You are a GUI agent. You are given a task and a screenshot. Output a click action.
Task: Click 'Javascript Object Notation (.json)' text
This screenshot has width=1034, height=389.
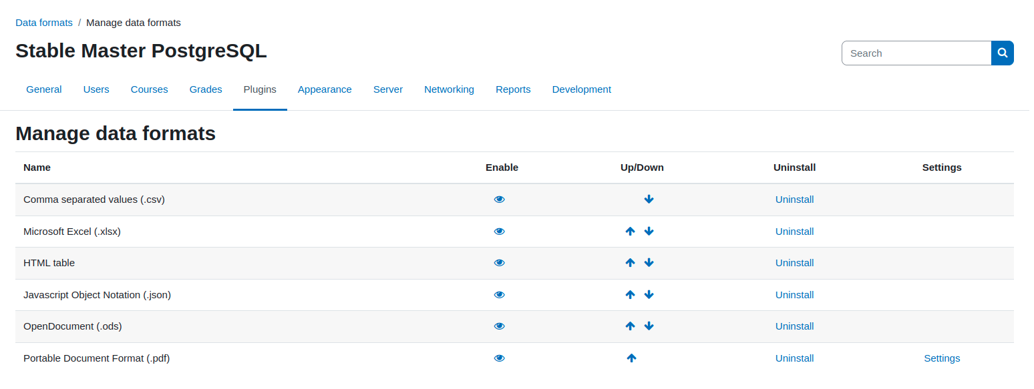coord(98,295)
